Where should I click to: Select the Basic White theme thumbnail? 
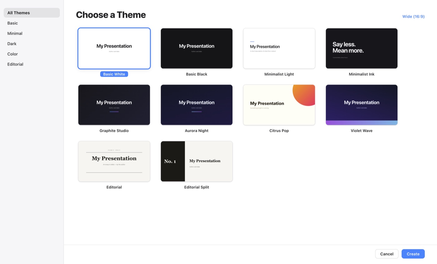tap(114, 48)
